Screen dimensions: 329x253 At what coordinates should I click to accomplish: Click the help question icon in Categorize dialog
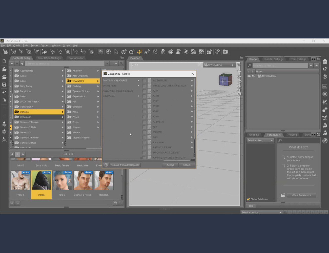click(x=106, y=165)
